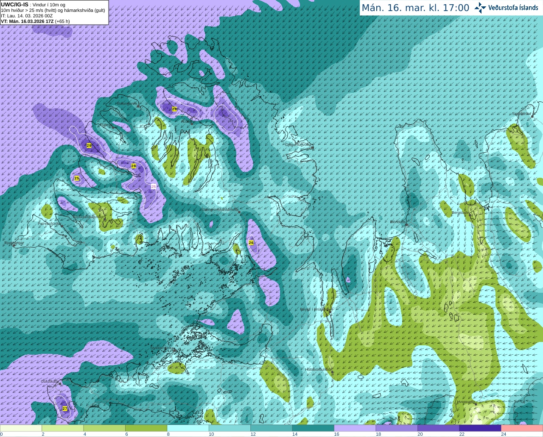Click the 6–8 olive green legend swatch
This screenshot has height=437, width=543.
click(146, 428)
